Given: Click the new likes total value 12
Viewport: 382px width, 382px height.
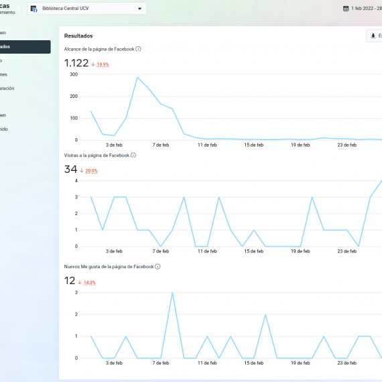Looking at the screenshot, I should [x=70, y=281].
